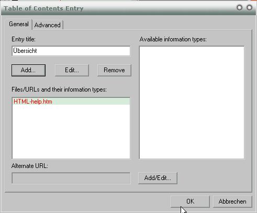This screenshot has width=257, height=213.
Task: Cancel with the Abbrechen button
Action: click(232, 201)
